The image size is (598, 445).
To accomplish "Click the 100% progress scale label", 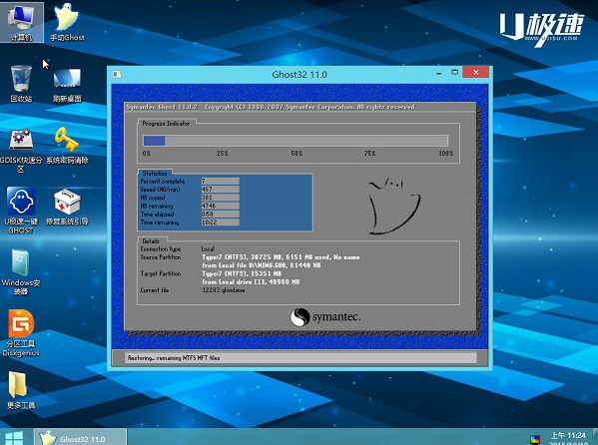I will pos(446,154).
